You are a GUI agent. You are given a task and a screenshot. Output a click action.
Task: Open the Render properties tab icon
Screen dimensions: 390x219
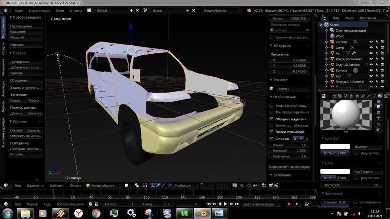[335, 96]
